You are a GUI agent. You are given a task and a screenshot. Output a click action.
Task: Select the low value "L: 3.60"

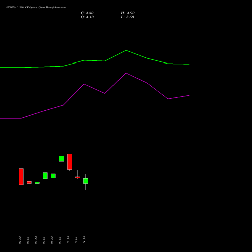click(128, 17)
